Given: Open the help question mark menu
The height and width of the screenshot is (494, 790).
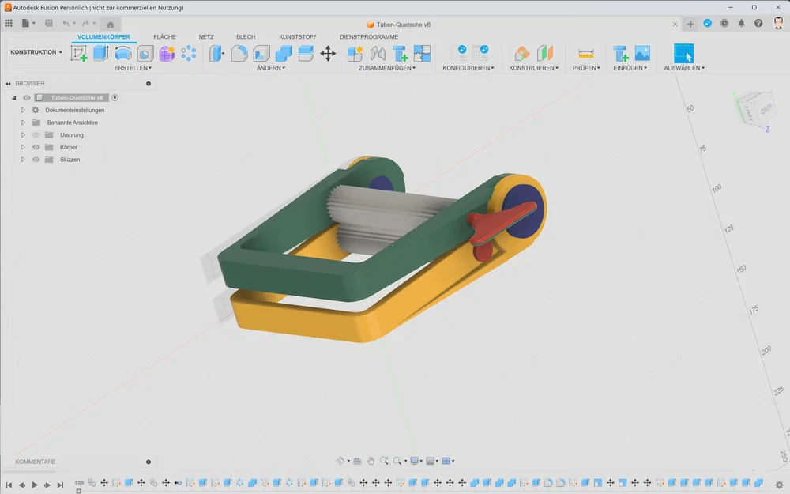Looking at the screenshot, I should tap(758, 23).
